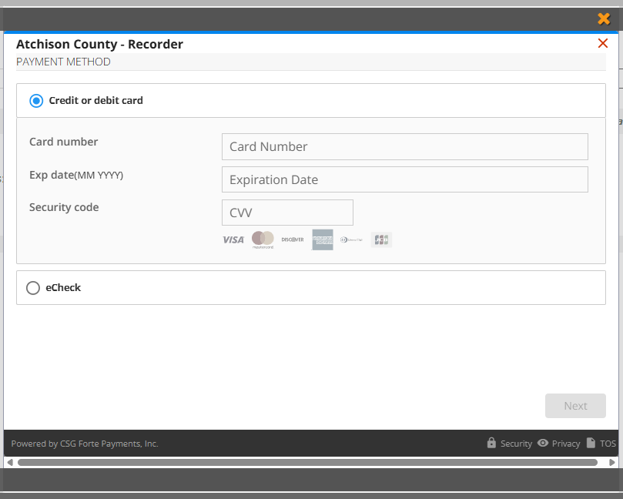The width and height of the screenshot is (623, 499).
Task: Click the Card Number field
Action: click(404, 146)
